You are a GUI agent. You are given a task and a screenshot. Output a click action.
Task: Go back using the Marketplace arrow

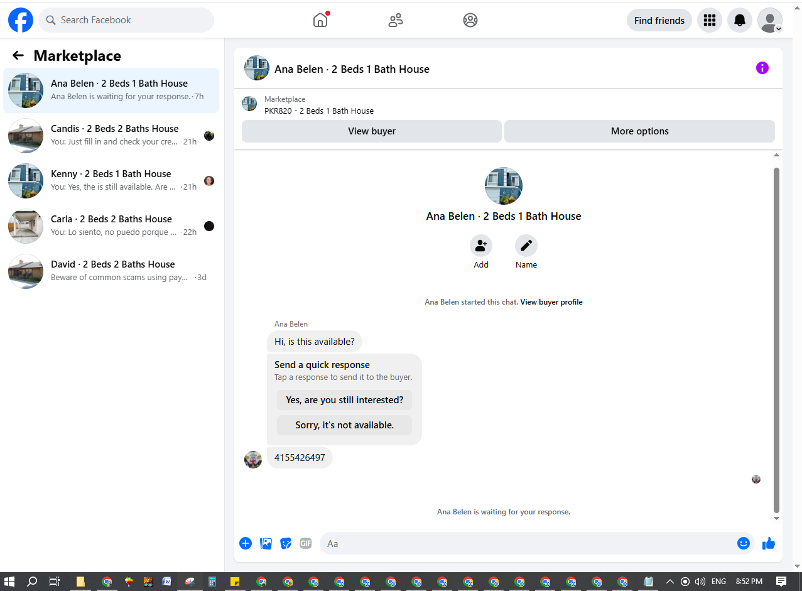pos(18,56)
